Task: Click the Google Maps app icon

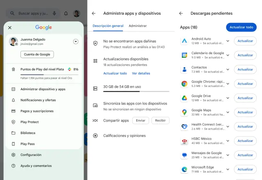Action: (184, 112)
